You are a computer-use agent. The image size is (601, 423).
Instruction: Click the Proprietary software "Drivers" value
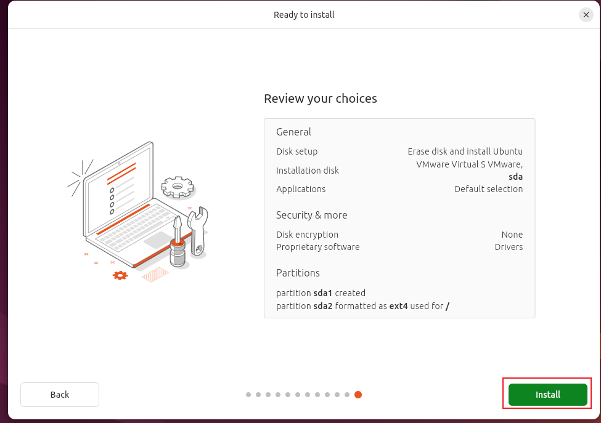(508, 247)
